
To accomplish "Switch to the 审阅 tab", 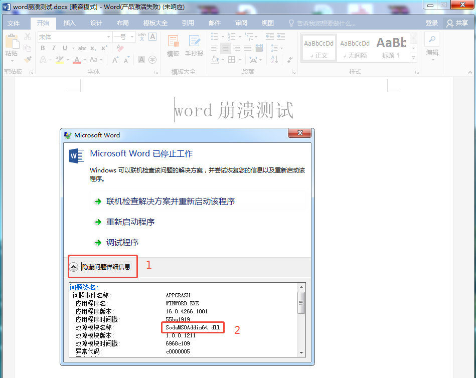I will coord(241,23).
